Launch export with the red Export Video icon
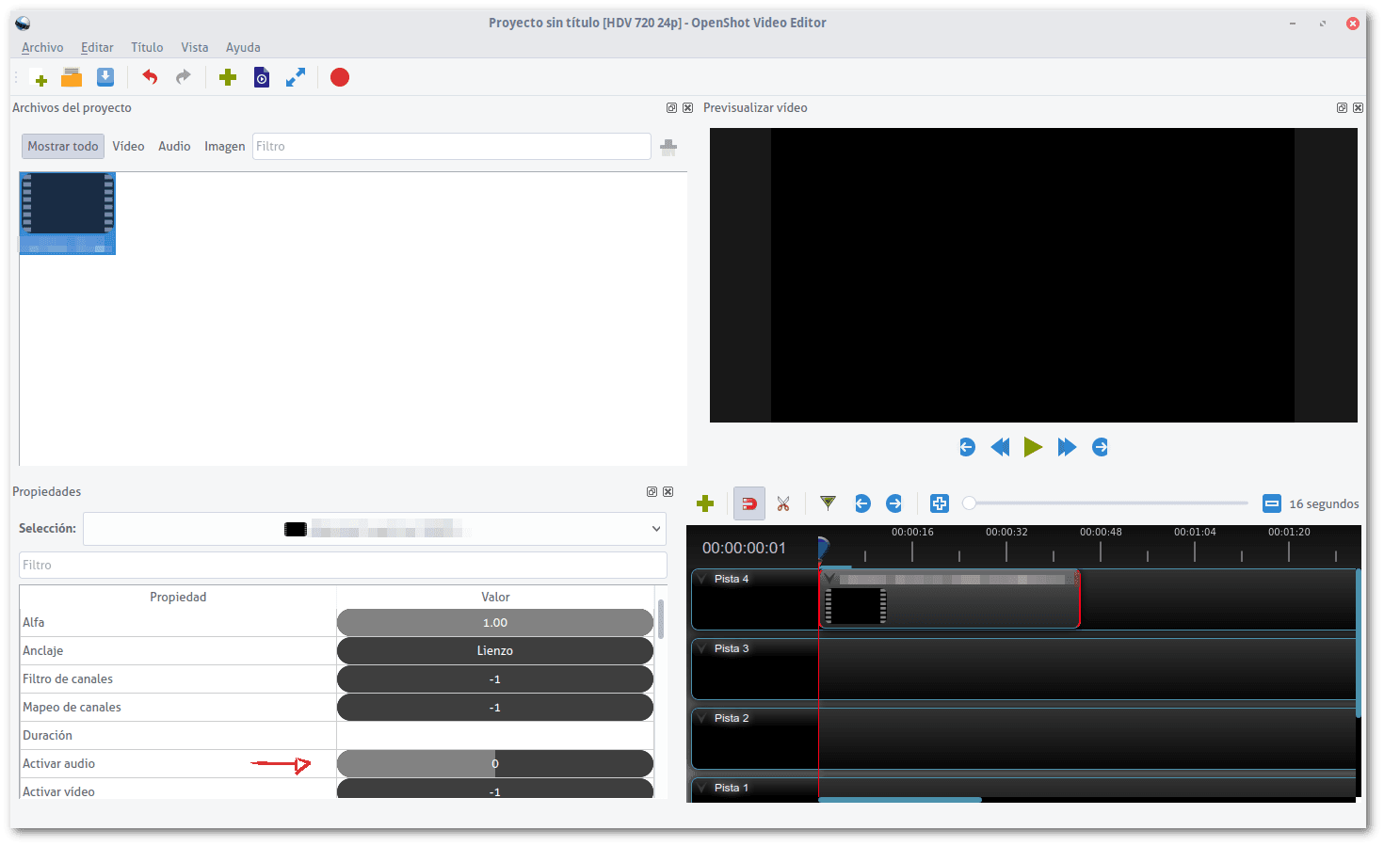 pos(339,77)
